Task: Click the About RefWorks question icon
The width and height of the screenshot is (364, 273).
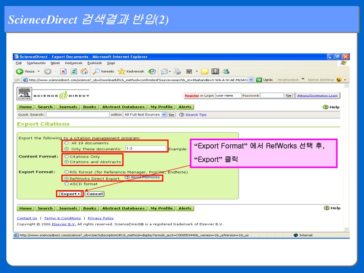Action: pyautogui.click(x=127, y=177)
